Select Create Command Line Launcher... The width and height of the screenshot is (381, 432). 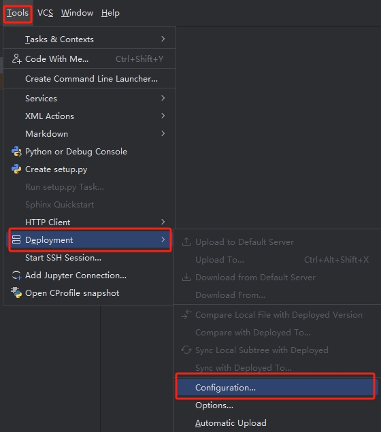pos(91,78)
